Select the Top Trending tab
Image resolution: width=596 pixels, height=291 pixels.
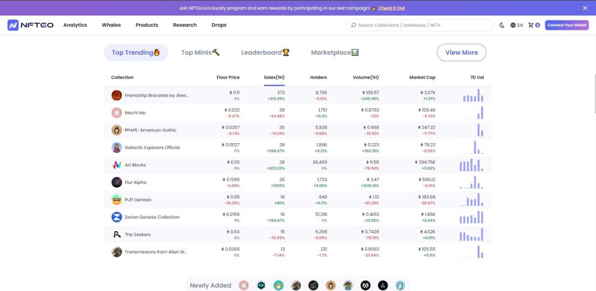click(136, 52)
